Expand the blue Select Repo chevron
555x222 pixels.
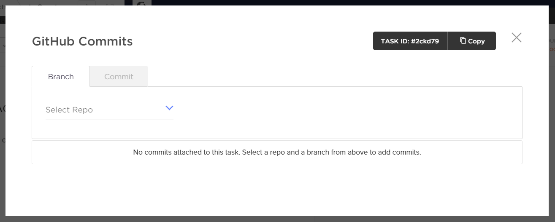click(x=169, y=108)
